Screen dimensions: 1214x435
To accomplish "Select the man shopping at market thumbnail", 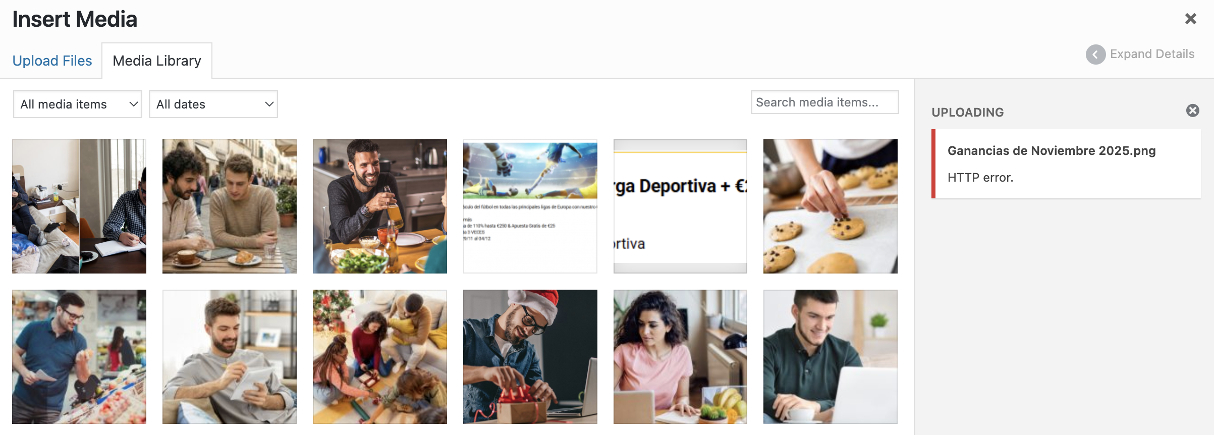I will pyautogui.click(x=79, y=357).
